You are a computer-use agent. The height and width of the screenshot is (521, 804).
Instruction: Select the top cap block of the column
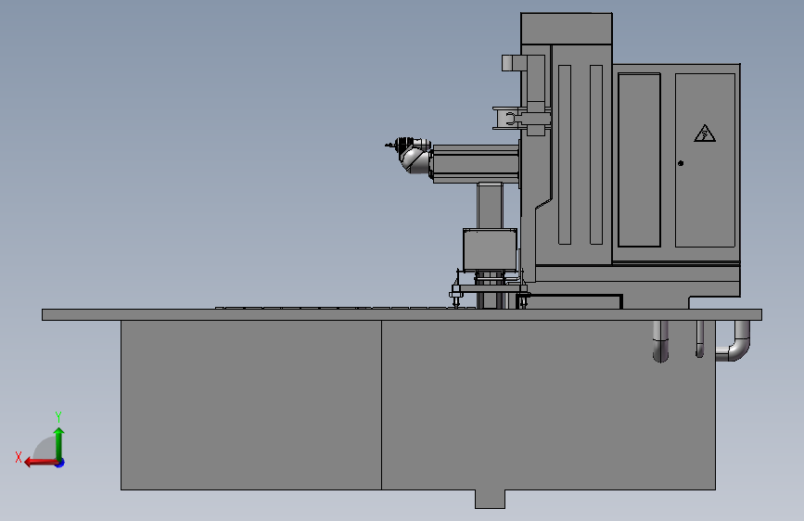pyautogui.click(x=566, y=29)
